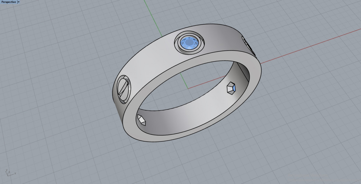Select the blue gemstone on top of ring

(x=189, y=43)
